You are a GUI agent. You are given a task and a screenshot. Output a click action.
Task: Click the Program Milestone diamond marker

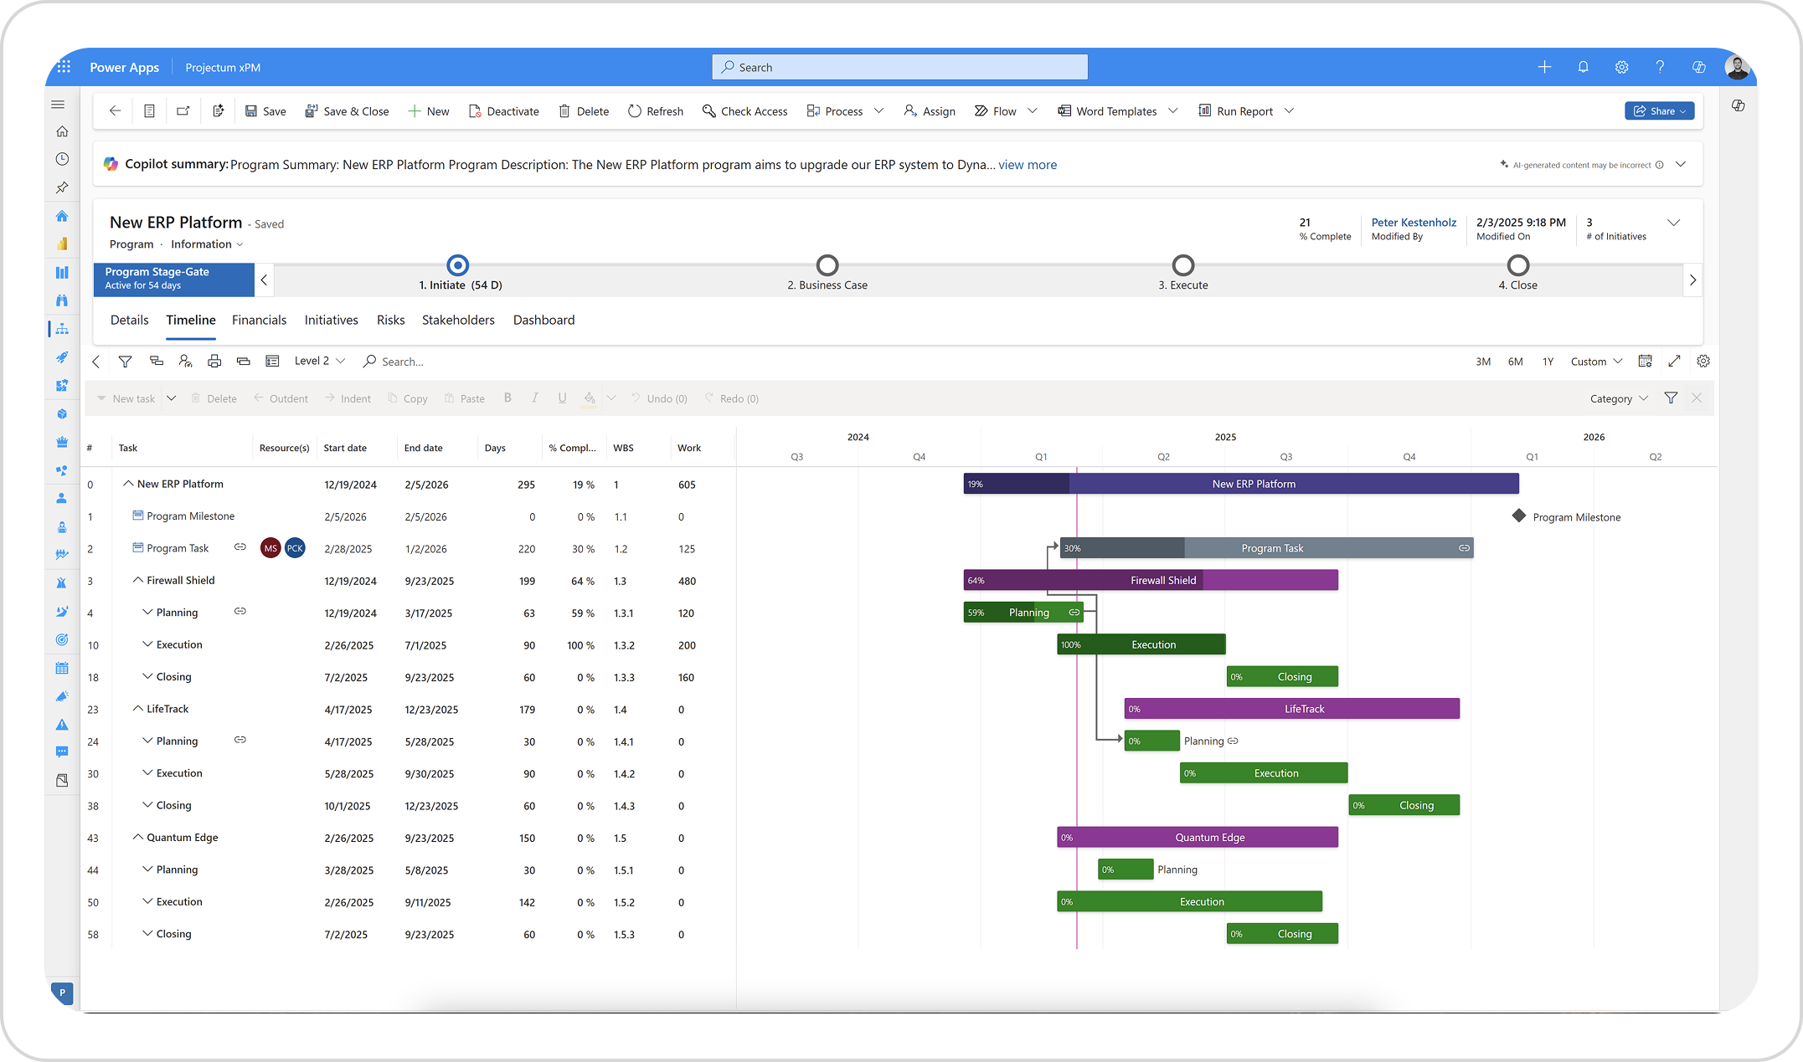click(x=1518, y=516)
